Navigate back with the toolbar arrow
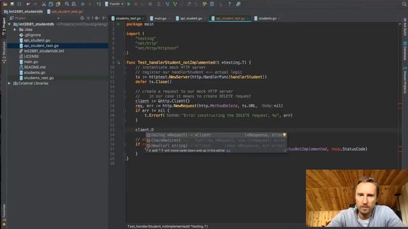Screen dimensions: 408x229 pyautogui.click(x=83, y=4)
